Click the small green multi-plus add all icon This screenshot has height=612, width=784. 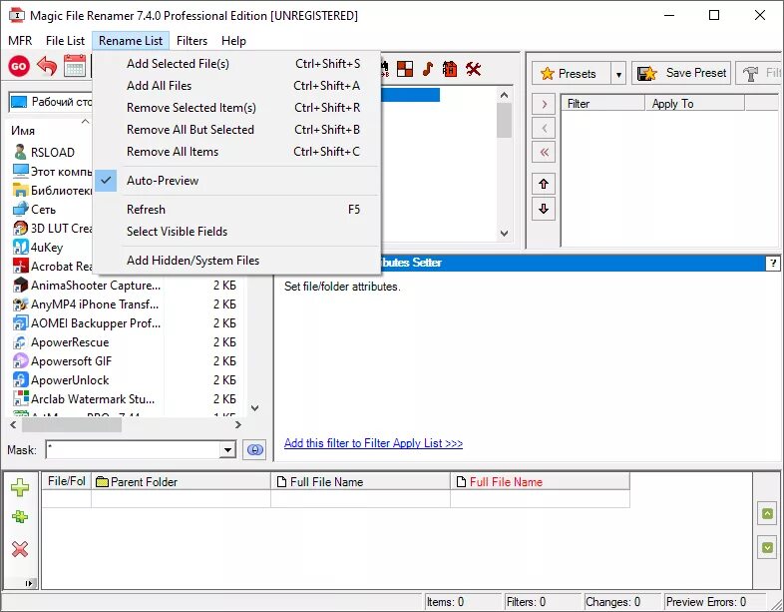[x=20, y=517]
